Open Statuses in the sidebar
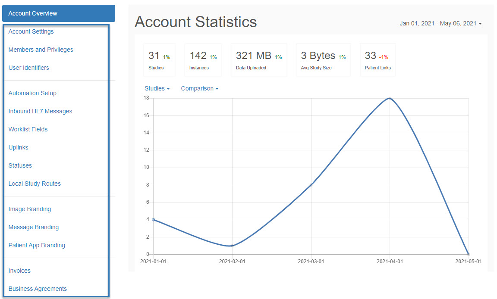Viewport: 497px width, 299px height. [20, 165]
